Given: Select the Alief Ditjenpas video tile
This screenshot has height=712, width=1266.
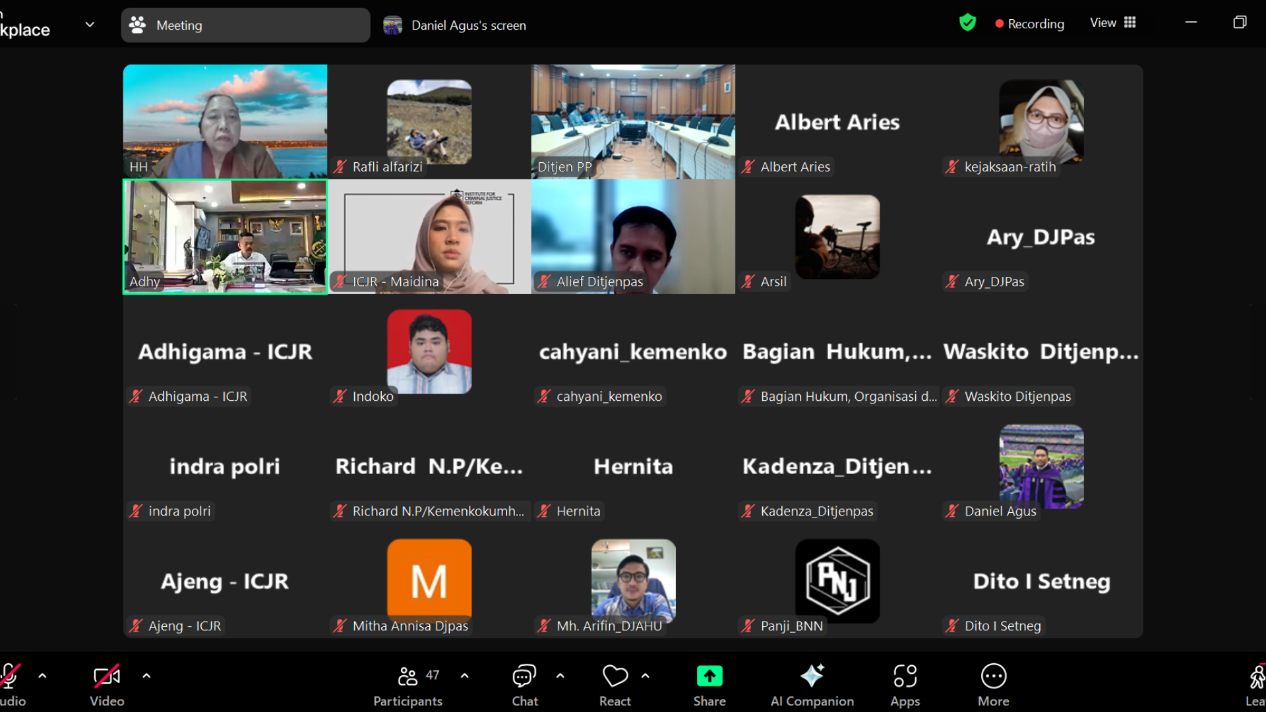Looking at the screenshot, I should pos(633,237).
